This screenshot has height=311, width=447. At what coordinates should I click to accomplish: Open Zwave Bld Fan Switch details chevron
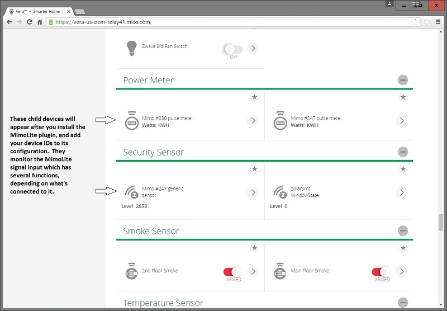(253, 49)
